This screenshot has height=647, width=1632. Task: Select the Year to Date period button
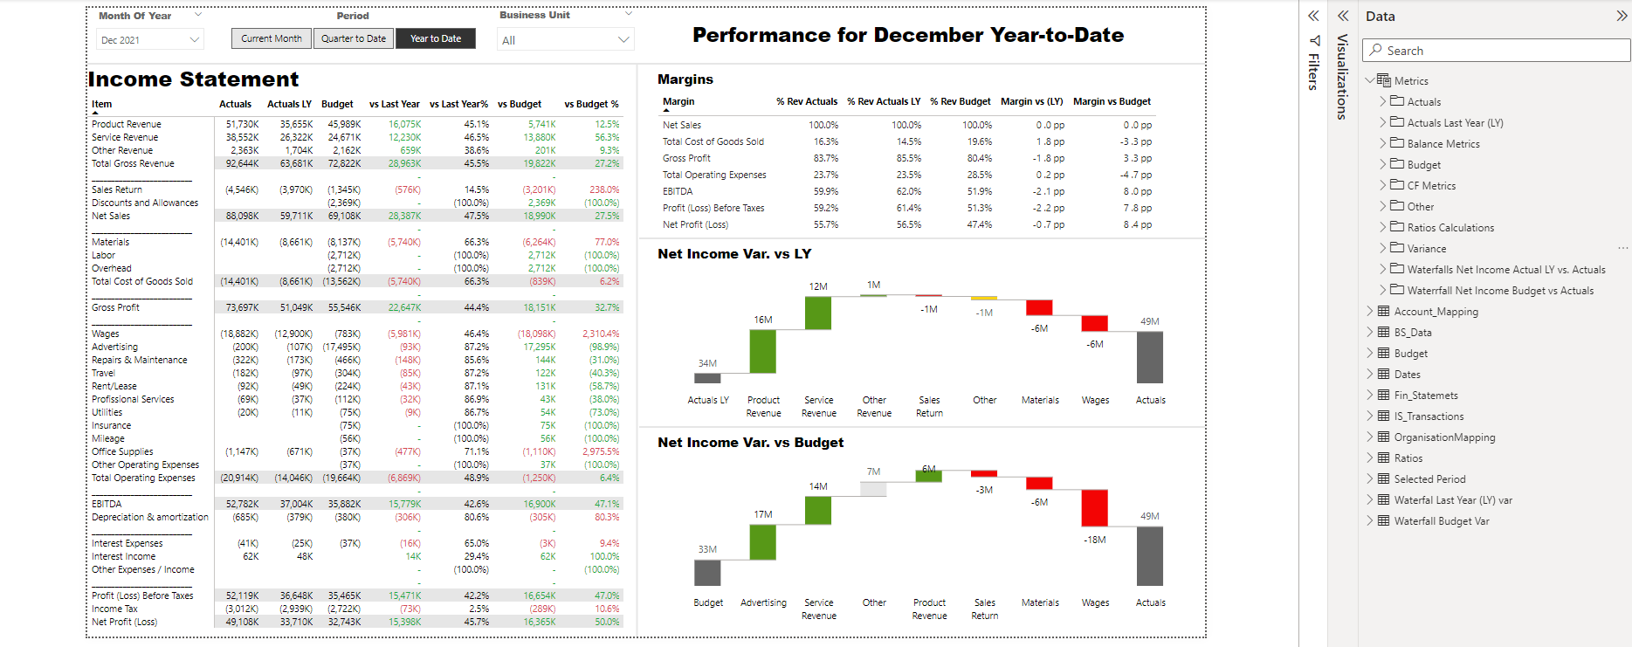pos(435,38)
